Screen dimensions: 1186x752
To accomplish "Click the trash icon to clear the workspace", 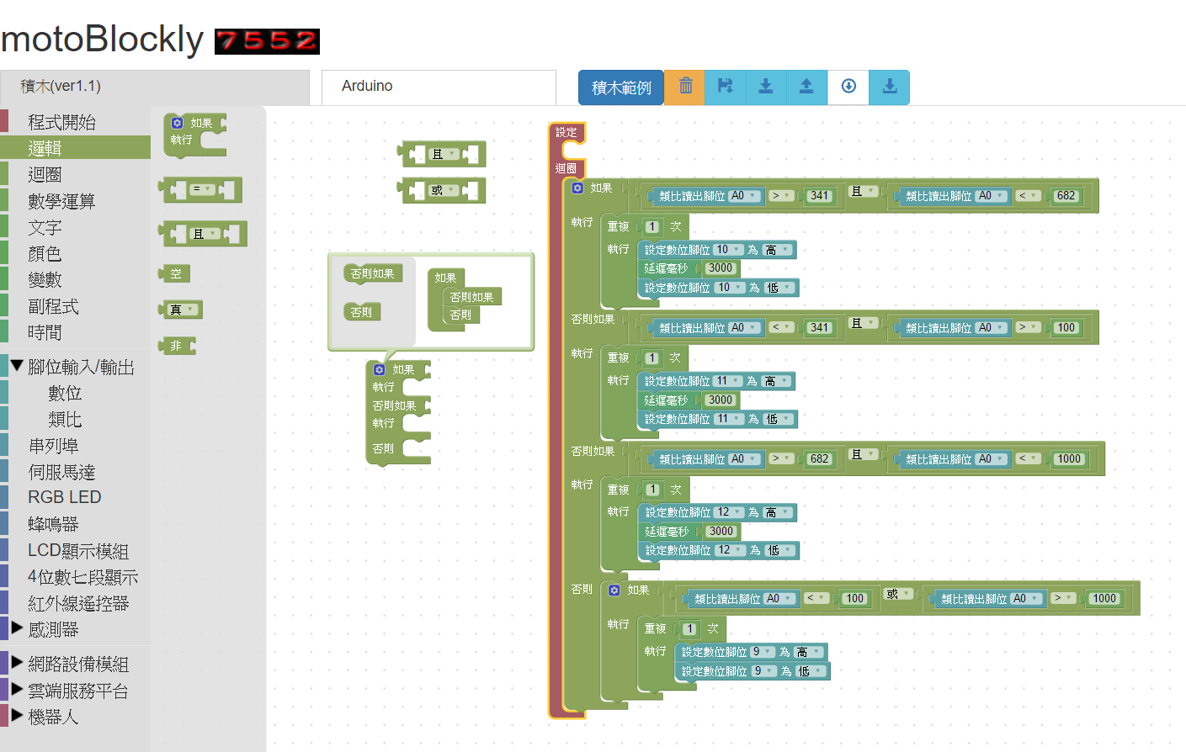I will pyautogui.click(x=686, y=87).
